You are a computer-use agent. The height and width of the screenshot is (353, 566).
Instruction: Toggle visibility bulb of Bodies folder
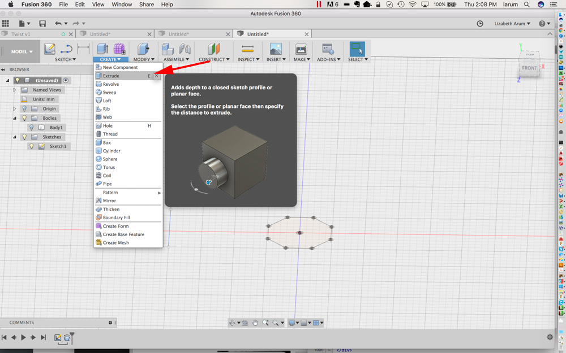click(x=24, y=118)
